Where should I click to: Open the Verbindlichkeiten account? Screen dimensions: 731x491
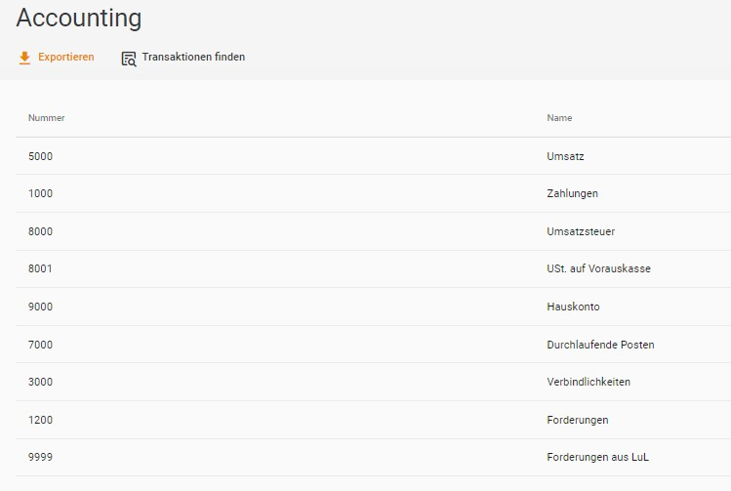[589, 382]
